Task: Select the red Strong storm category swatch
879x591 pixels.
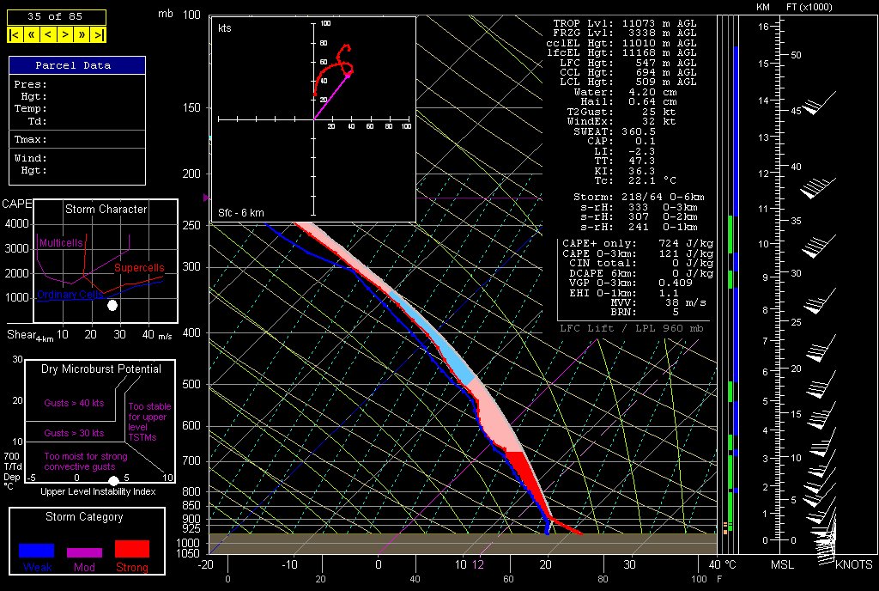Action: click(x=131, y=549)
